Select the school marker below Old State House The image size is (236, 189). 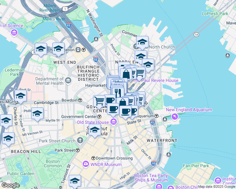(95, 130)
